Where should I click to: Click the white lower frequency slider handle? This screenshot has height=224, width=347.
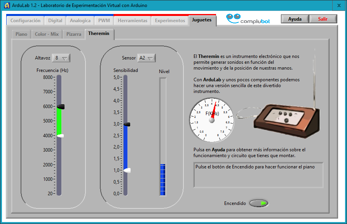point(60,136)
